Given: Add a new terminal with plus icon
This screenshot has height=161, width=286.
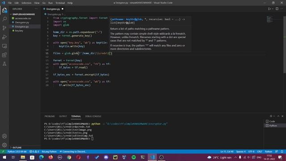Looking at the screenshot, I should (x=271, y=116).
